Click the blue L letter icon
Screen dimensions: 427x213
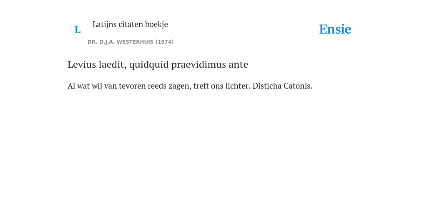tap(78, 30)
